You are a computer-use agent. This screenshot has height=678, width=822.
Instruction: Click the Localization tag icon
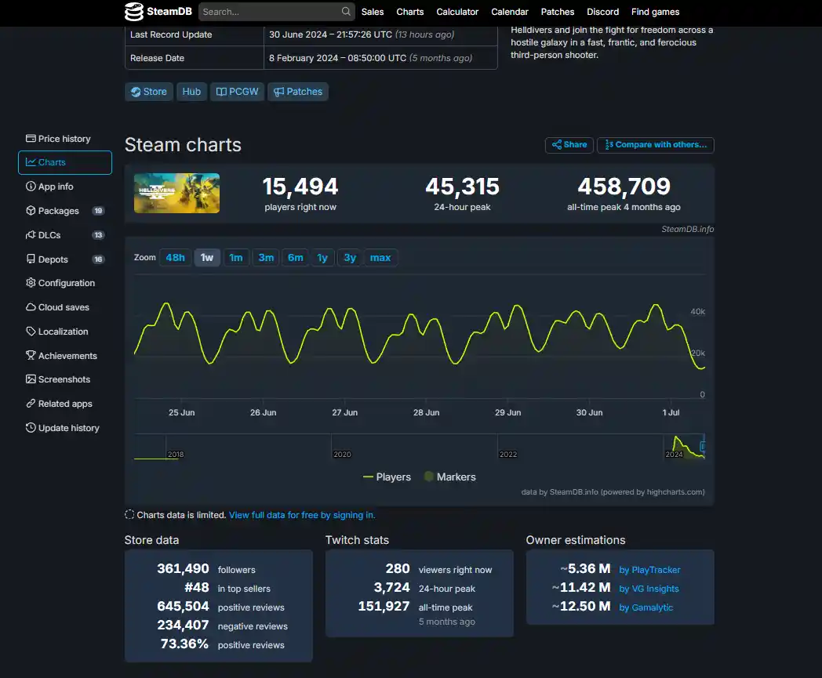pos(31,331)
